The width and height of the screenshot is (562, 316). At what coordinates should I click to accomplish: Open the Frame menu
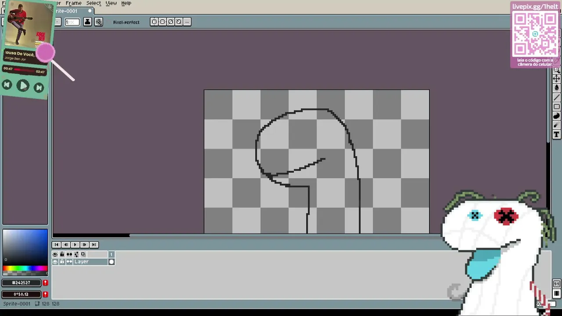click(73, 3)
